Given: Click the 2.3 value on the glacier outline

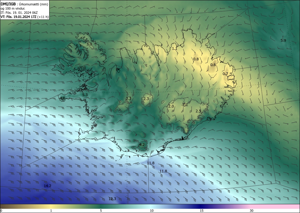Looking at the screenshot, I should click(146, 99).
